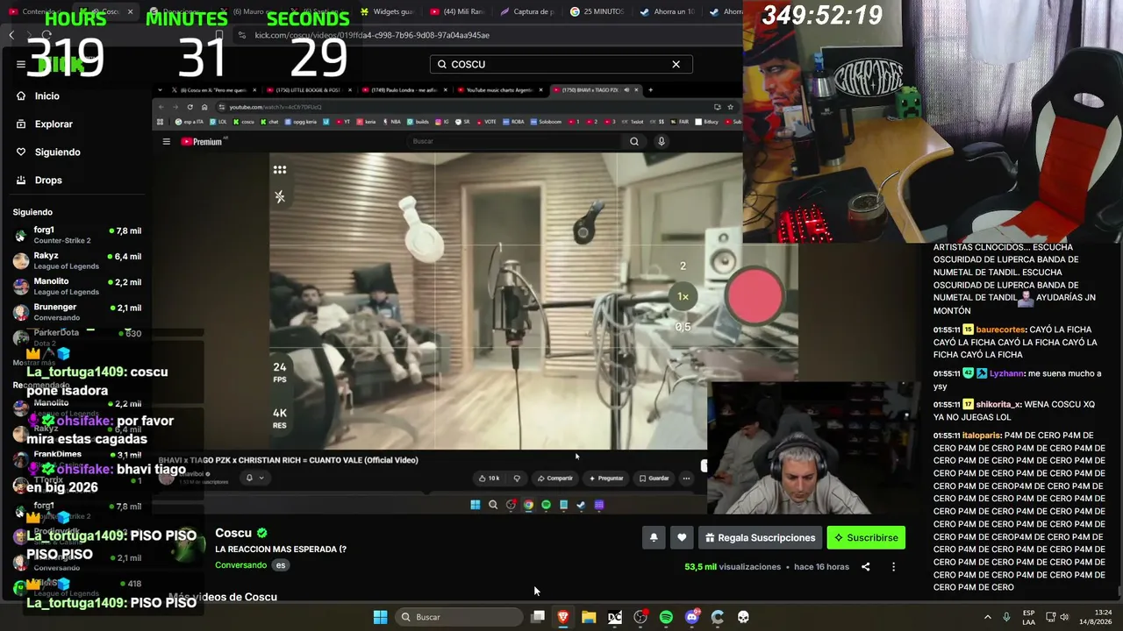Dislike the BHAVI x TIAGO PZK video
The height and width of the screenshot is (631, 1123).
tap(517, 478)
